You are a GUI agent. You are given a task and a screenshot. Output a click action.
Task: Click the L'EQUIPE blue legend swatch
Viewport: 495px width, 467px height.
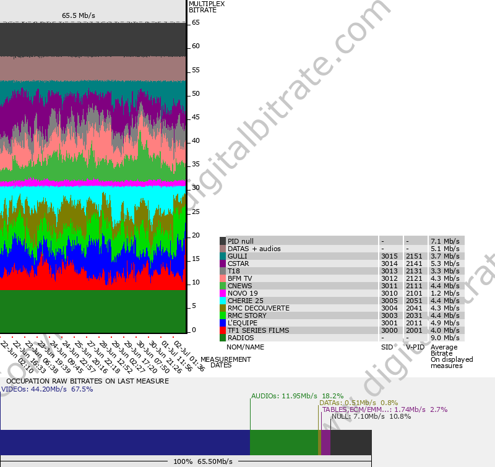[x=223, y=323]
